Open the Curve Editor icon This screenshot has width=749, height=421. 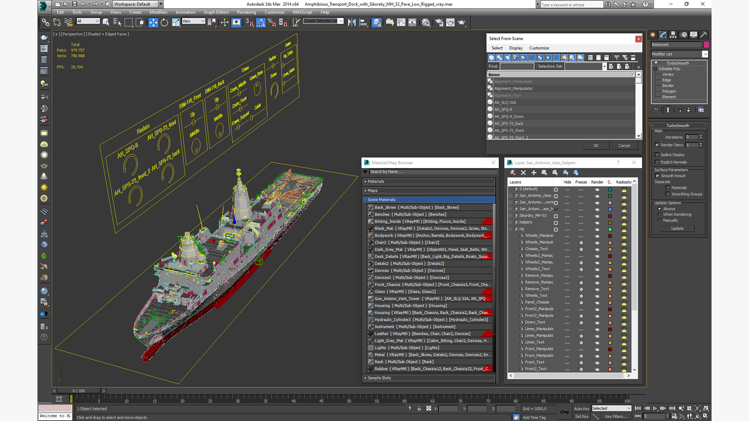401,23
